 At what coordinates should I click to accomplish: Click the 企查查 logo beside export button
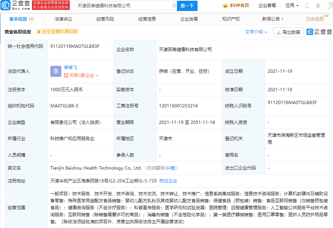[x=319, y=32]
